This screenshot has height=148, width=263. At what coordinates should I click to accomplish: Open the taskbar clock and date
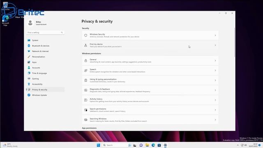click(253, 145)
